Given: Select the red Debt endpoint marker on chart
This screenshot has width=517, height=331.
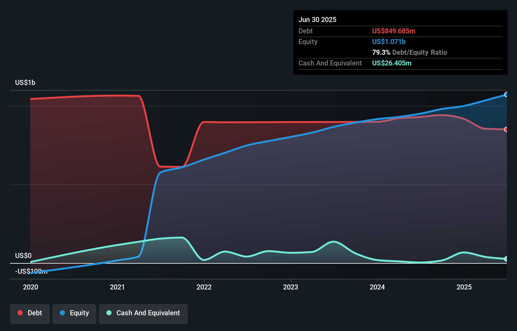Looking at the screenshot, I should pyautogui.click(x=506, y=129).
